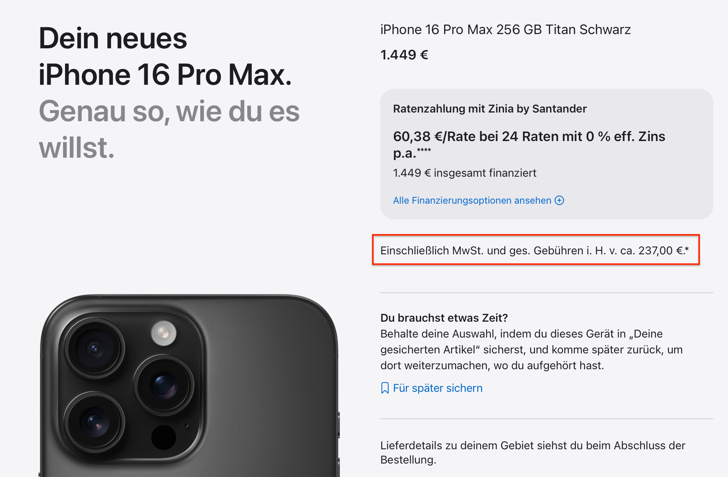Image resolution: width=728 pixels, height=477 pixels.
Task: Click the 'Du brauchst etwas Zeit?' heading
Action: tap(444, 318)
